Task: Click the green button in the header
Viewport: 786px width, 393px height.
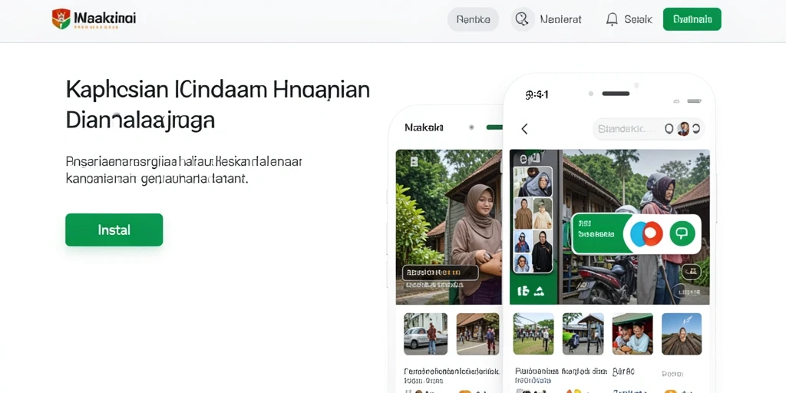Action: coord(692,19)
